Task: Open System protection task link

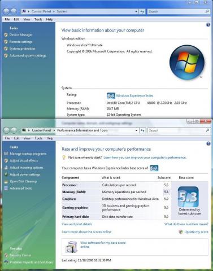Action: [x=22, y=49]
